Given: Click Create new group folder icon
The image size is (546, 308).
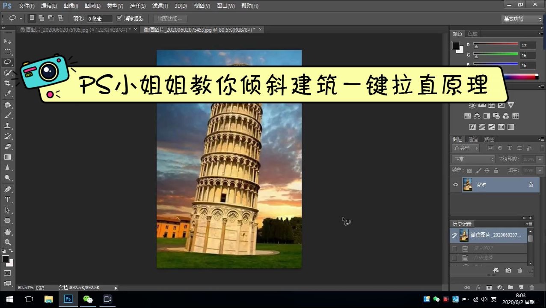Looking at the screenshot, I should point(510,288).
